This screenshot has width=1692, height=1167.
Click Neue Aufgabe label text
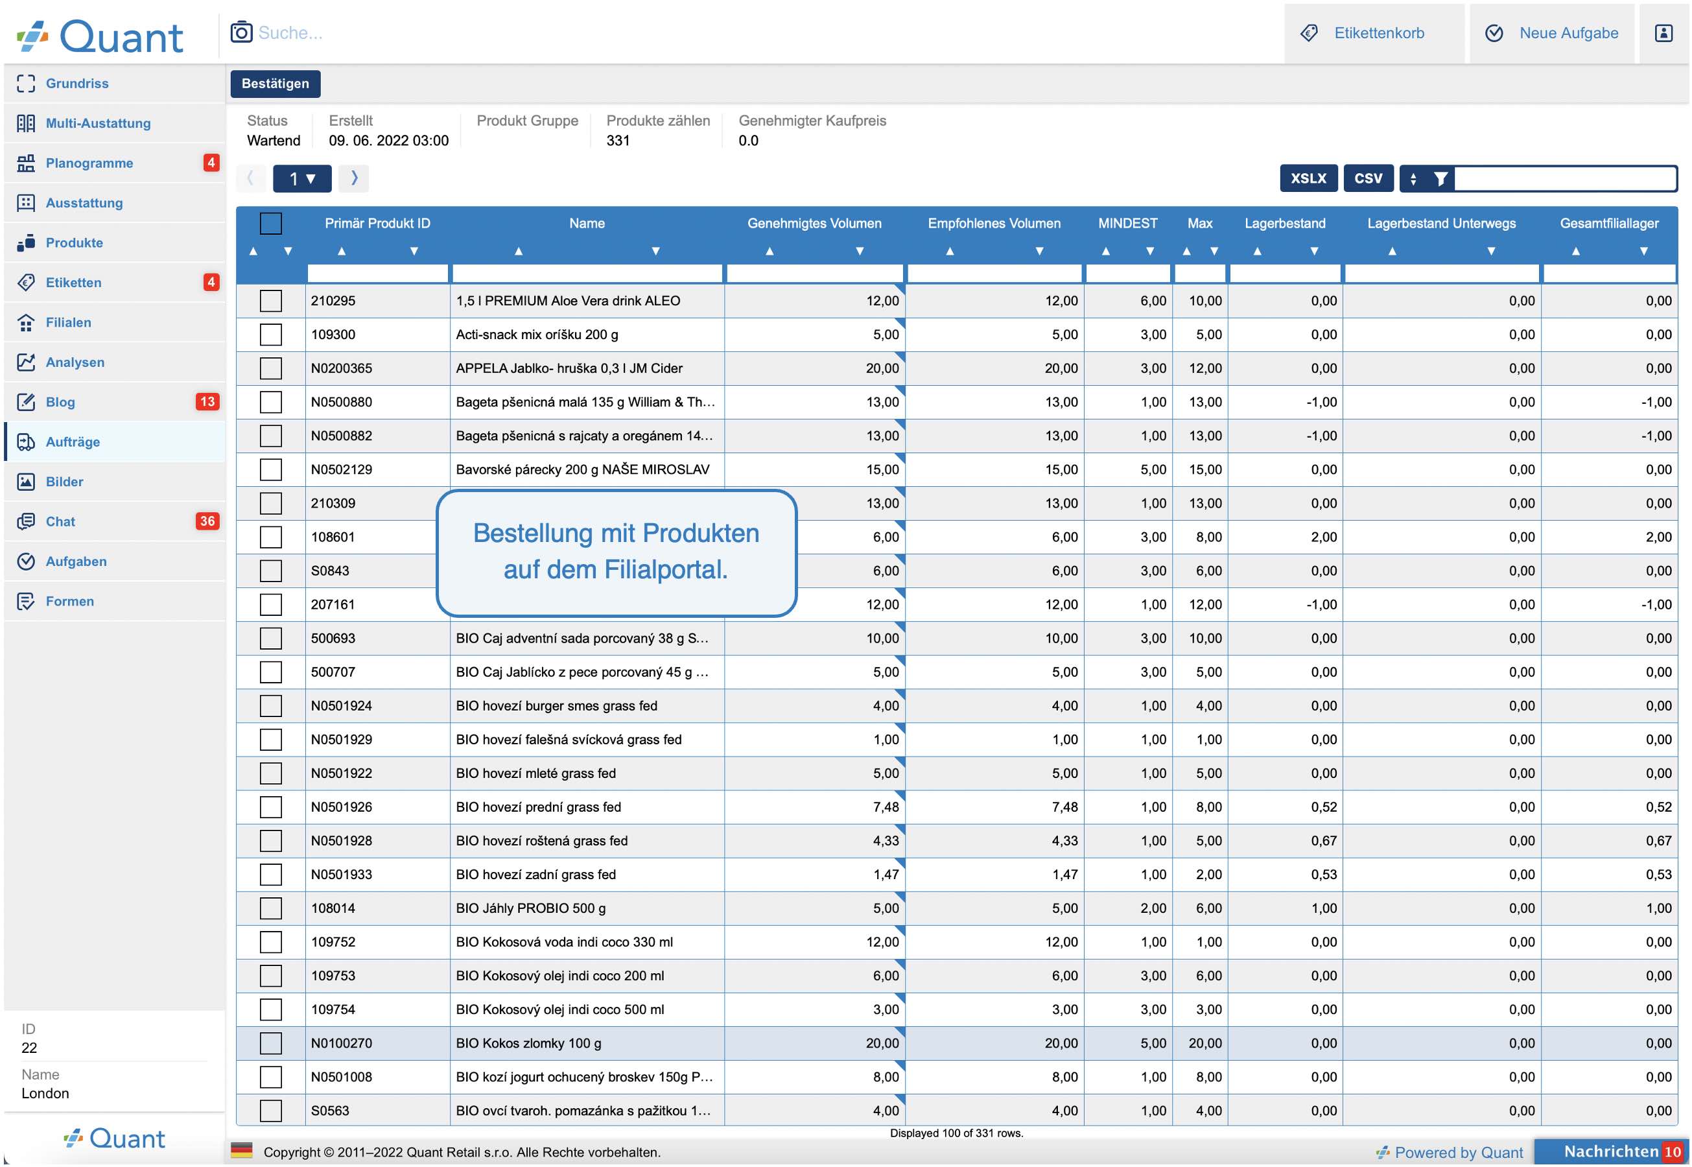point(1568,33)
